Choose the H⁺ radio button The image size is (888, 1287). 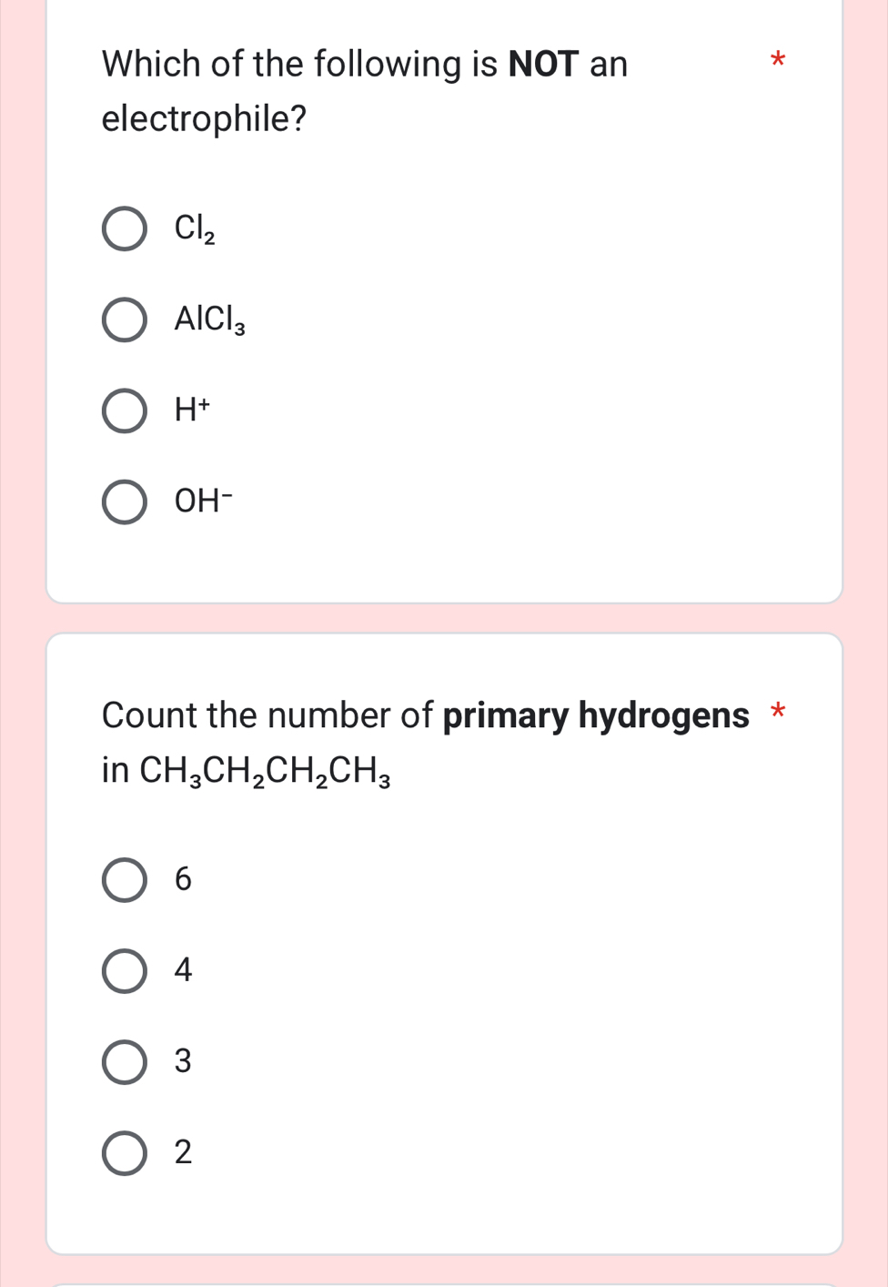[x=124, y=410]
